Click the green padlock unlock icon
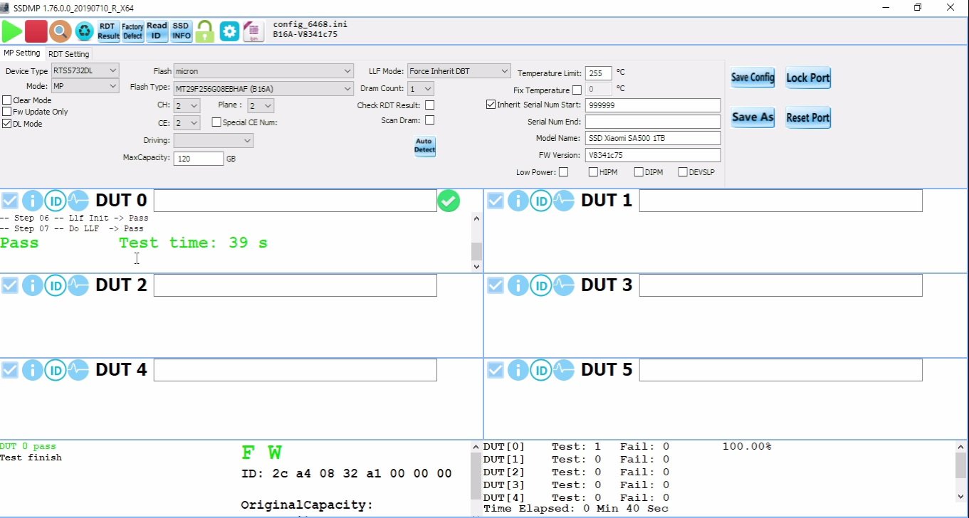 point(205,31)
